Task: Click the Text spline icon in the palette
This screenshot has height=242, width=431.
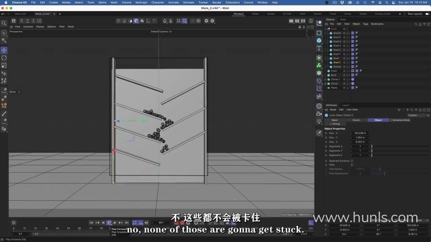Action: pos(319,48)
